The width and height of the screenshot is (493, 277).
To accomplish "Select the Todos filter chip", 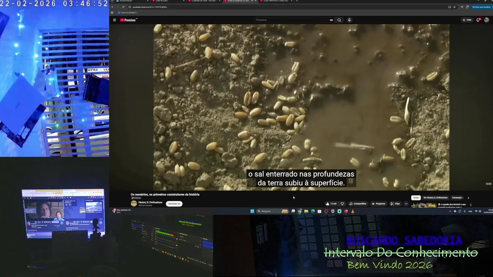I will 416,198.
